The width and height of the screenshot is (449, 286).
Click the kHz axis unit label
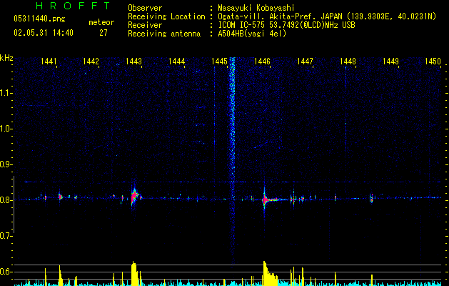click(x=6, y=58)
